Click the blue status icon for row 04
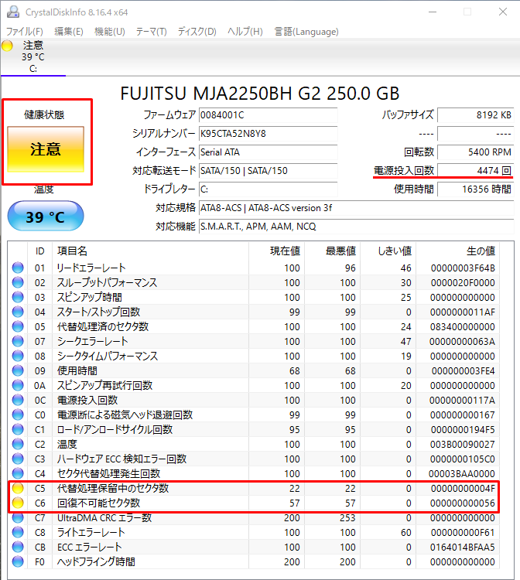 tap(18, 312)
